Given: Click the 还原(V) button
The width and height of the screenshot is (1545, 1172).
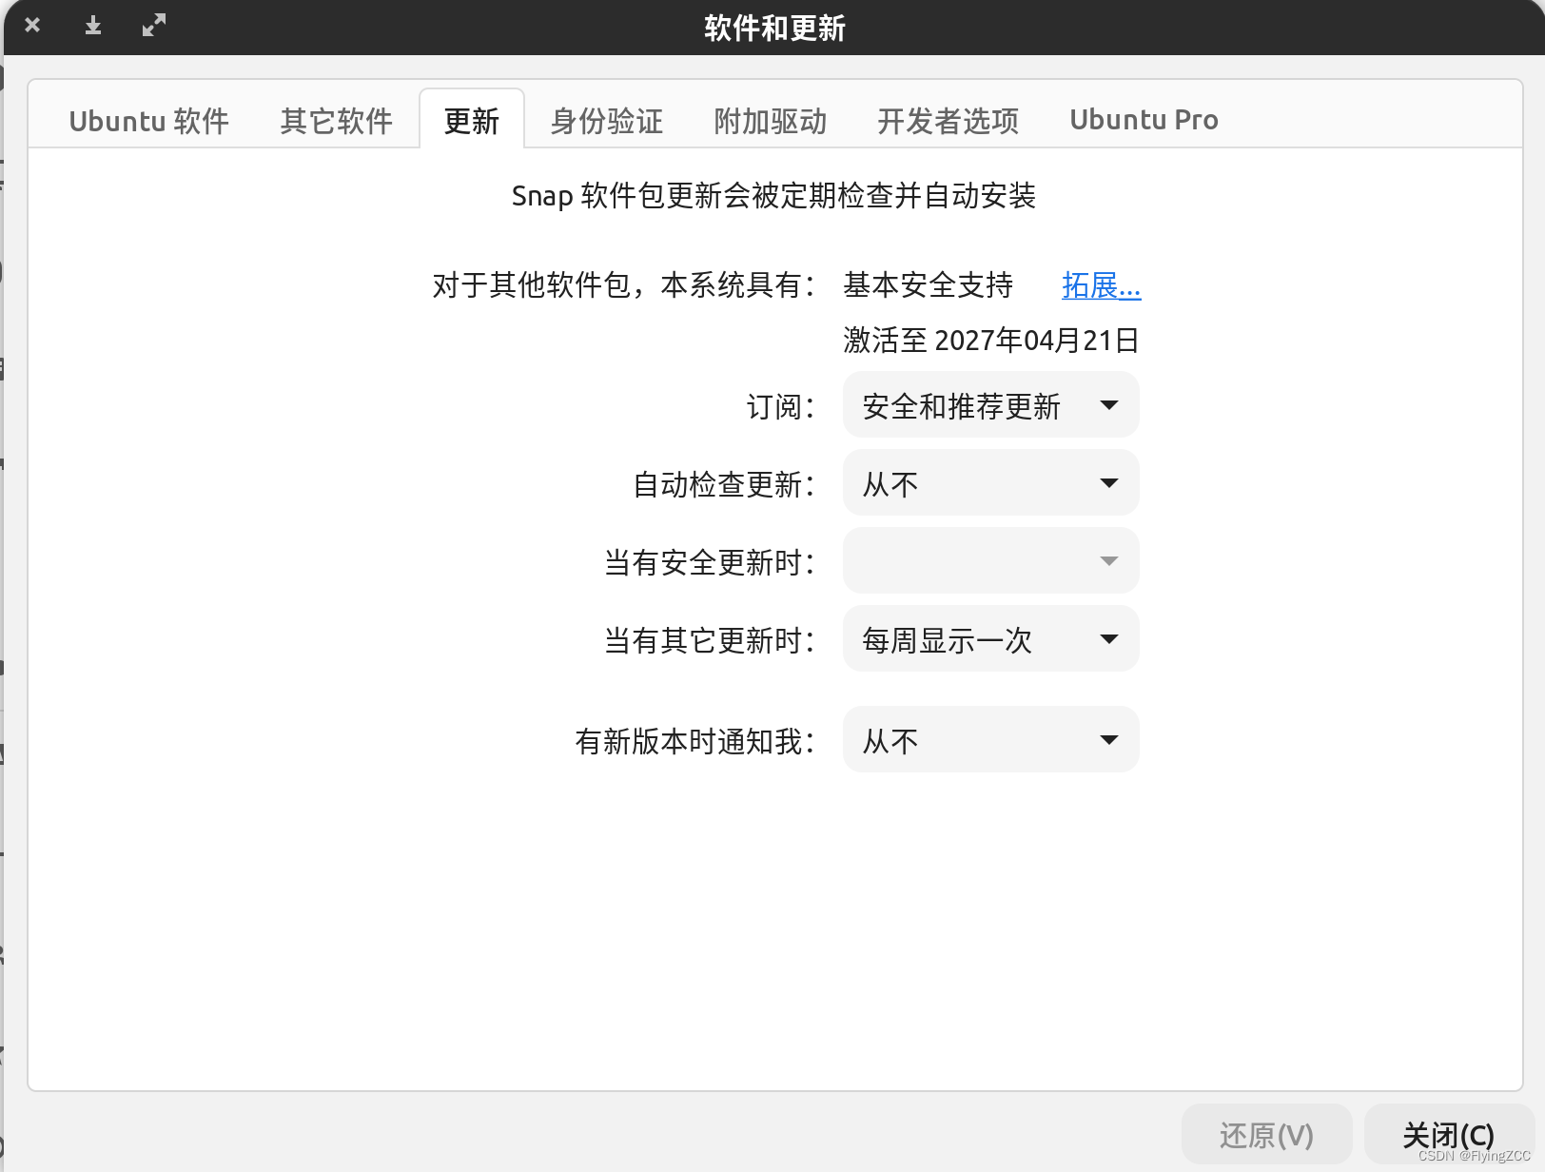Looking at the screenshot, I should click(x=1266, y=1134).
